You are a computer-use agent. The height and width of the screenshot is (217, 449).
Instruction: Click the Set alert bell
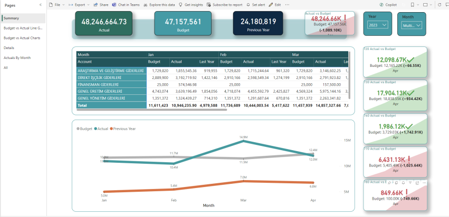coord(248,4)
